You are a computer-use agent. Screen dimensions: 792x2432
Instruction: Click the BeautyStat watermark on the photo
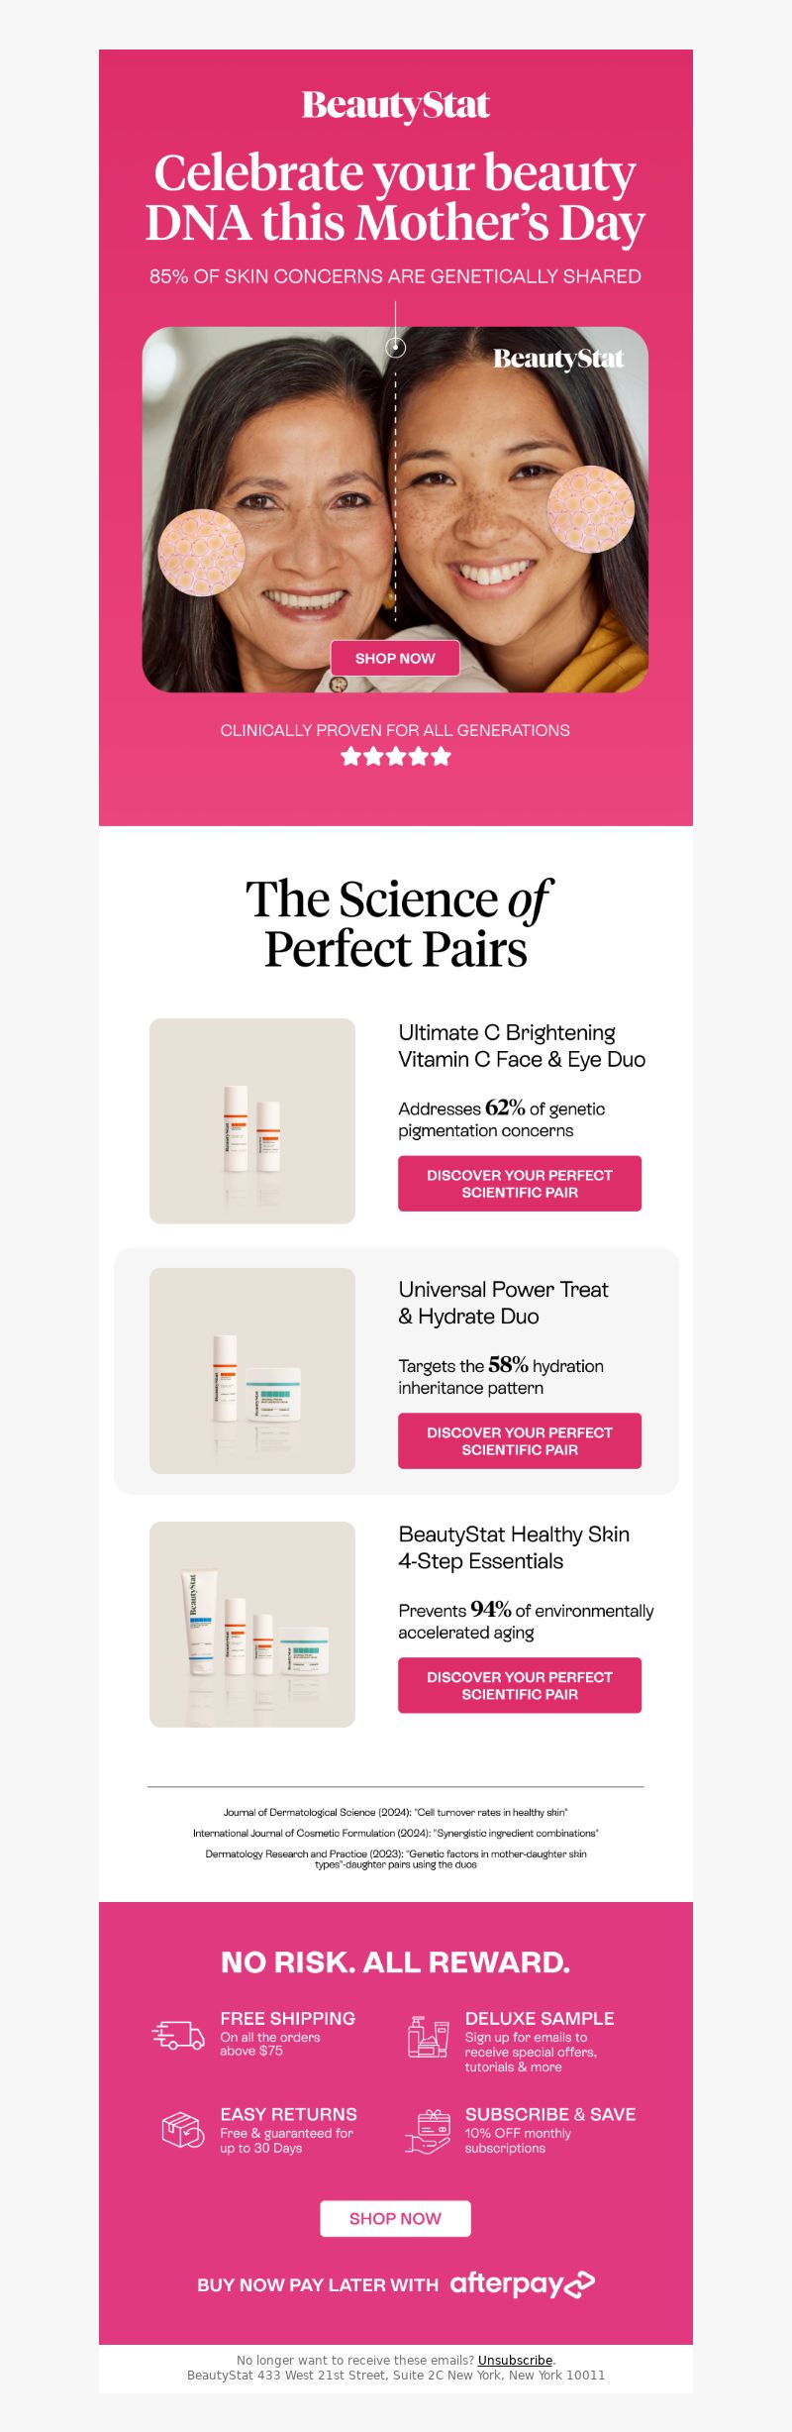558,359
